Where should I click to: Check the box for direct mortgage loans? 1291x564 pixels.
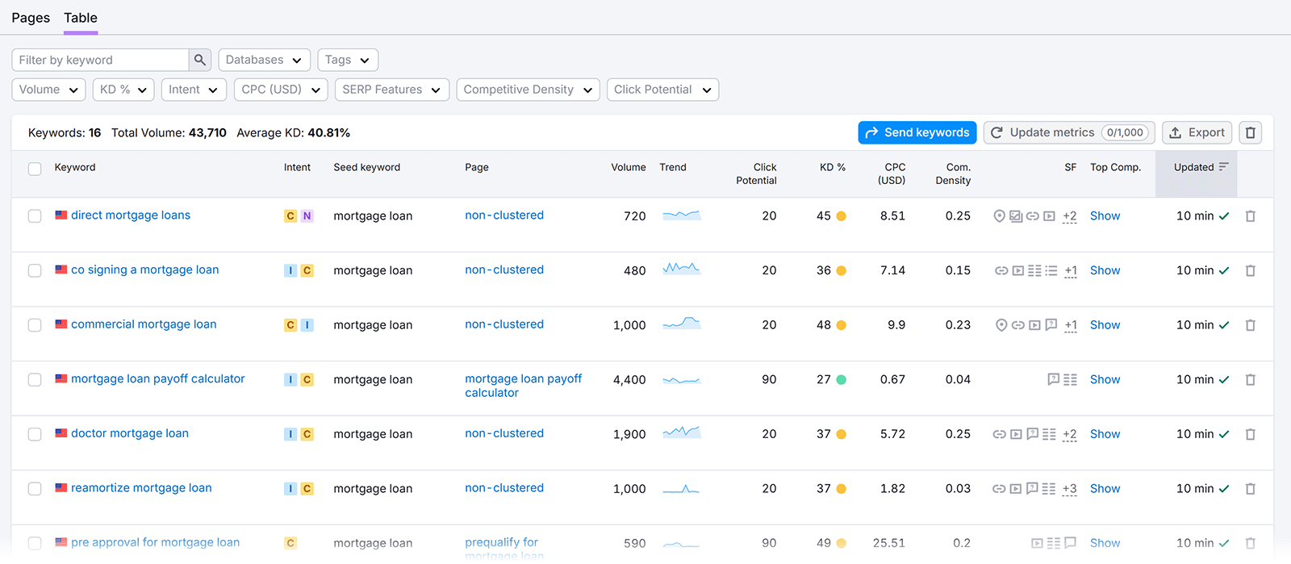point(35,216)
